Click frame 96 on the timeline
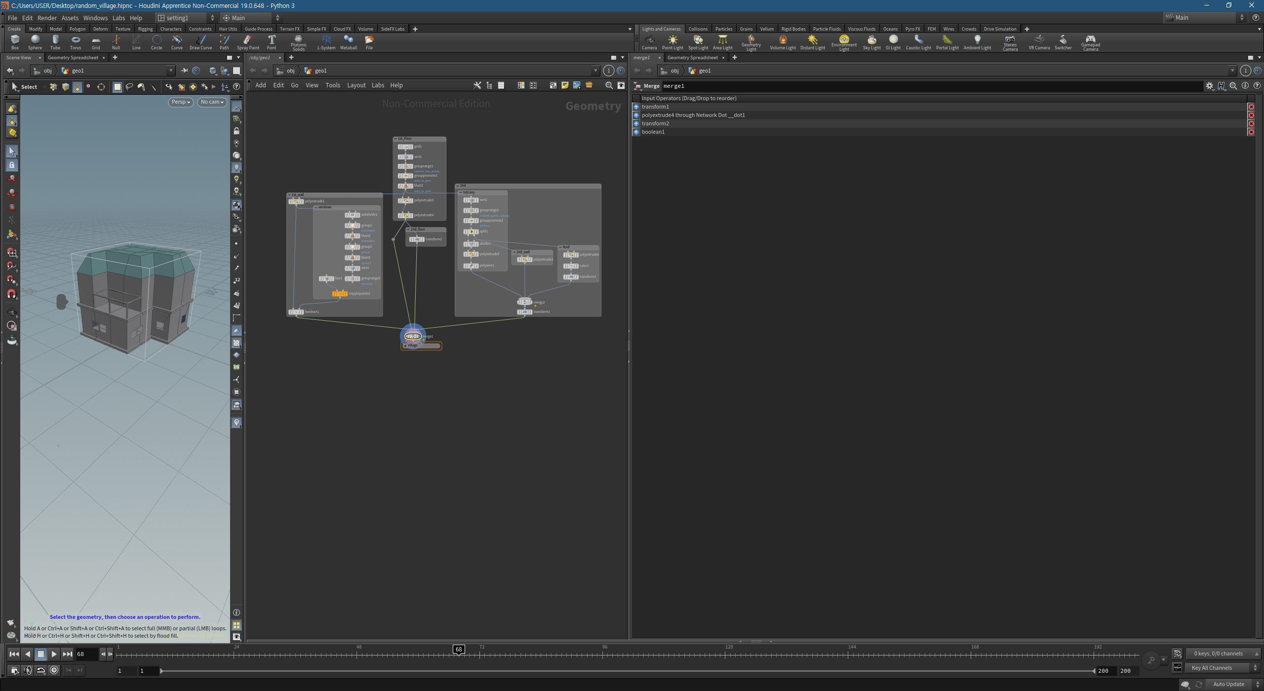The height and width of the screenshot is (691, 1264). tap(602, 655)
